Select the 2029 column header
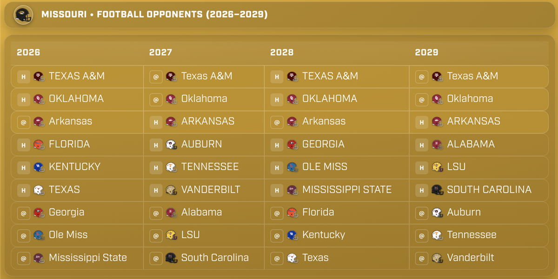Viewport: 558px width, 279px height. 426,53
